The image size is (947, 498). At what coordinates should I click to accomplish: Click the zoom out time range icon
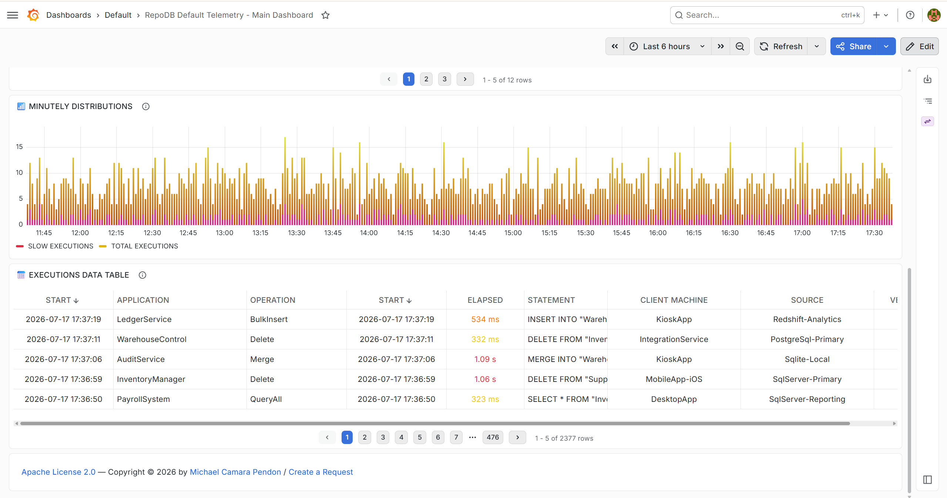click(740, 46)
